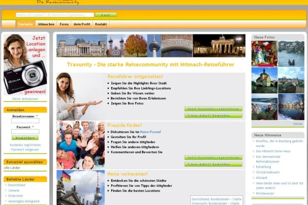This screenshot has width=308, height=205.
Task: Focus the Passwort input field
Action: click(25, 132)
